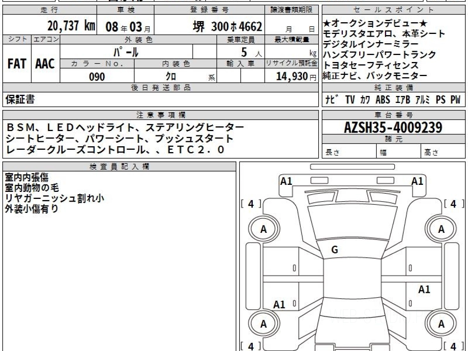Select the 走行 header label
Image resolution: width=468 pixels, height=351 pixels.
(x=49, y=10)
